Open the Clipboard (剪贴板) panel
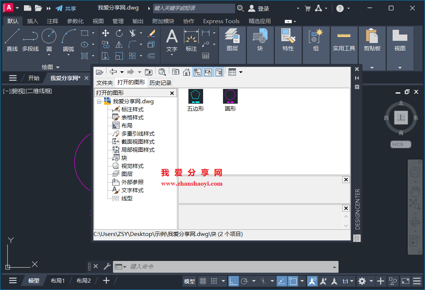This screenshot has width=425, height=290. [x=372, y=40]
